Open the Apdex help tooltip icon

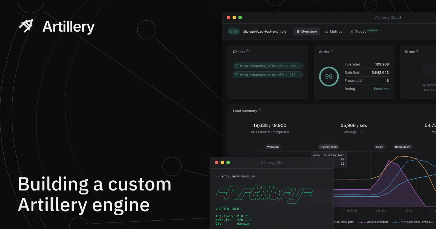(332, 51)
